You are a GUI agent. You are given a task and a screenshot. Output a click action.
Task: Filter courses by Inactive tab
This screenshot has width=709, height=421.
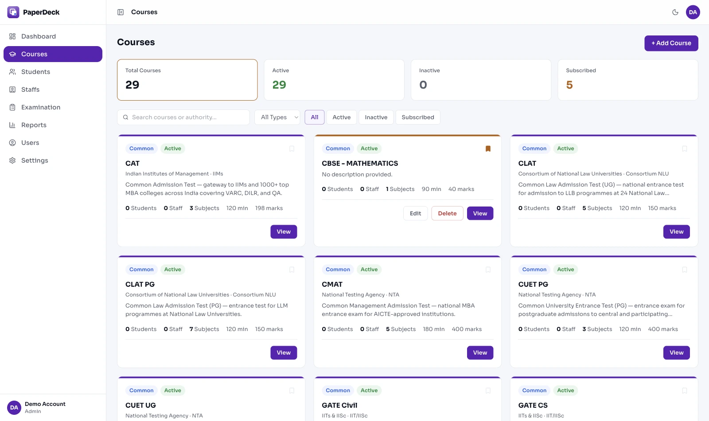click(x=376, y=117)
